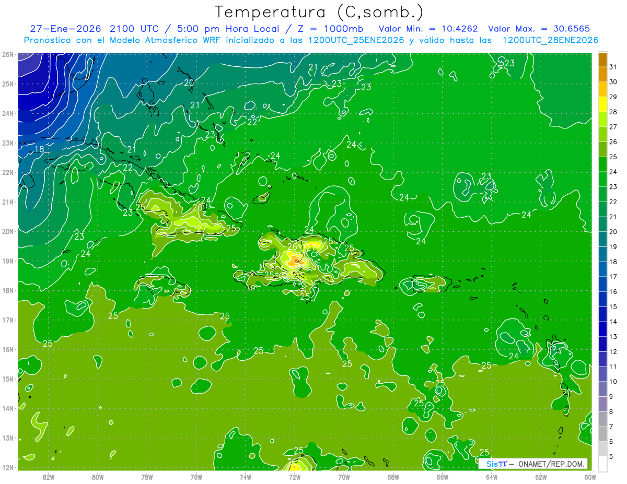Click the valid-until time '1200UTC_28ENE2026'

coord(550,40)
